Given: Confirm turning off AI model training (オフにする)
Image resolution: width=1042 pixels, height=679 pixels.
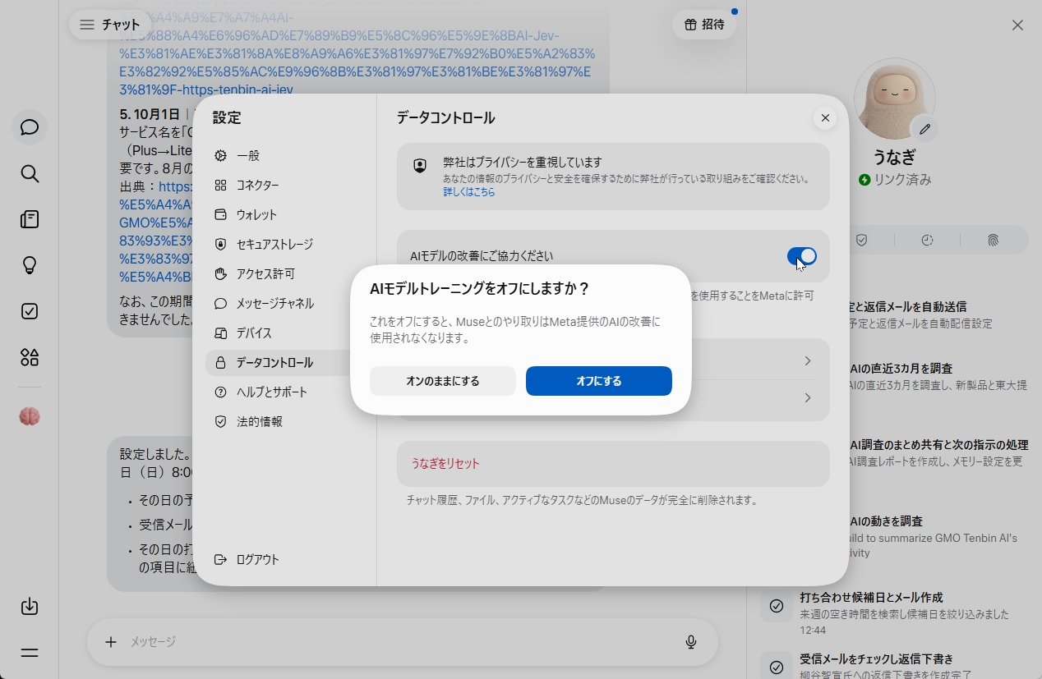Looking at the screenshot, I should [599, 381].
